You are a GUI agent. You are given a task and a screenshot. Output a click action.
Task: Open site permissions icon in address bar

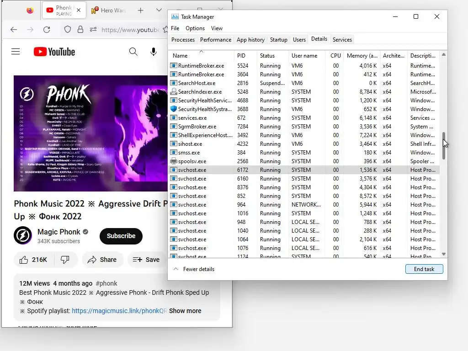93,30
